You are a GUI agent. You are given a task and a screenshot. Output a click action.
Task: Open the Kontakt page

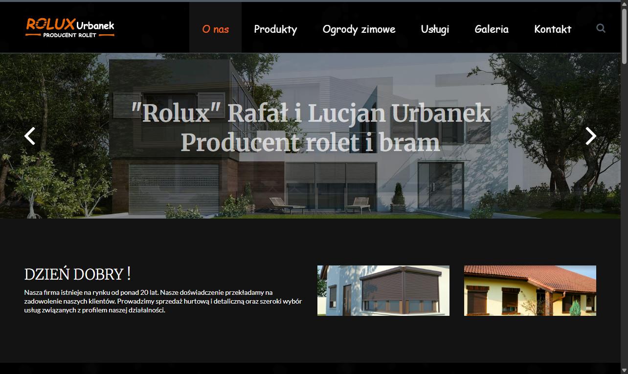click(x=553, y=29)
